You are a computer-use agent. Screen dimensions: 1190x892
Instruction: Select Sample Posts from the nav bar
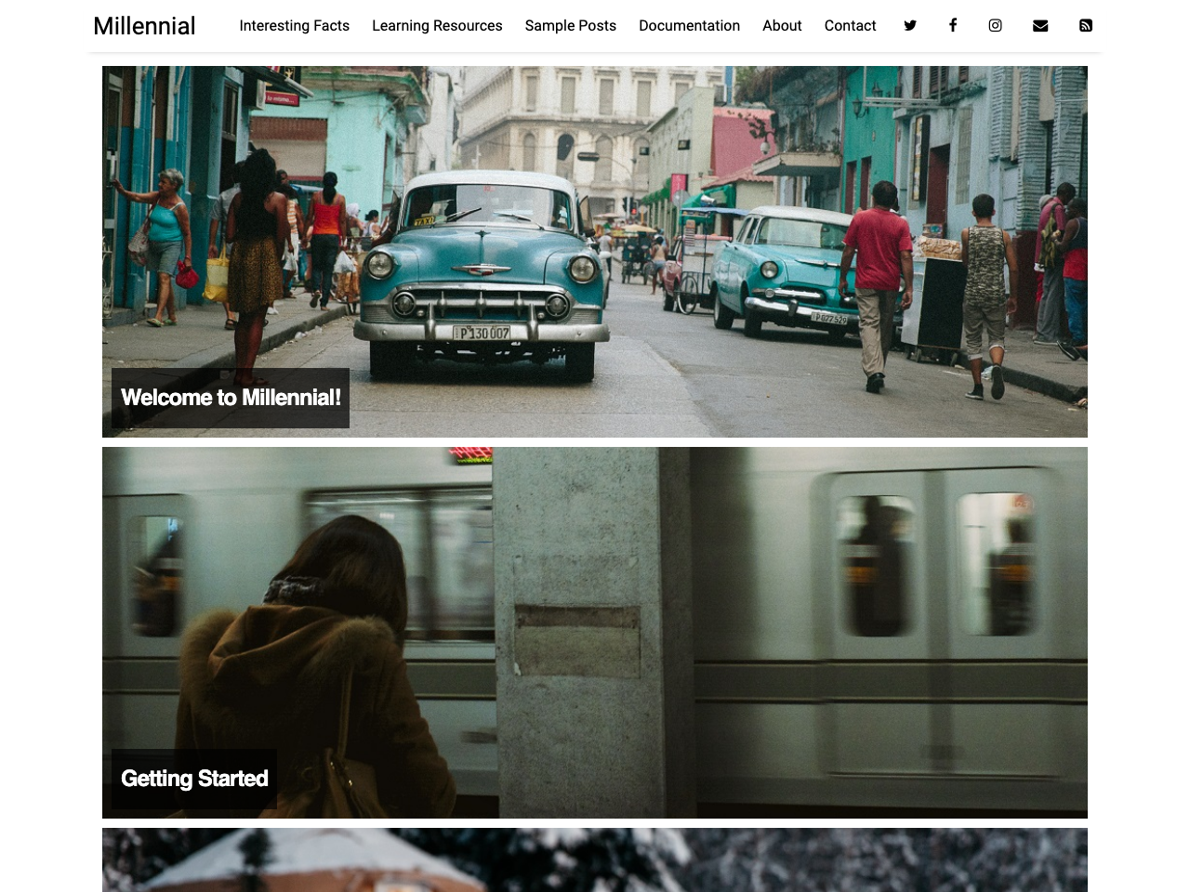[x=570, y=26]
